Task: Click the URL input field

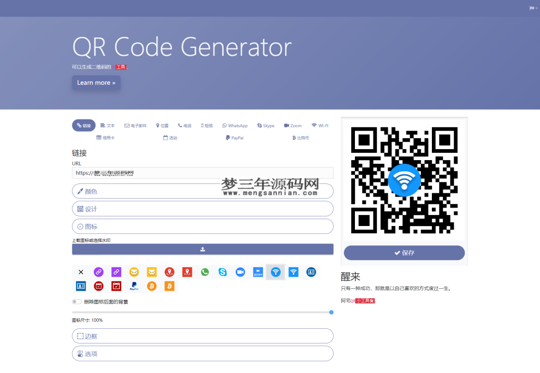Action: (202, 173)
